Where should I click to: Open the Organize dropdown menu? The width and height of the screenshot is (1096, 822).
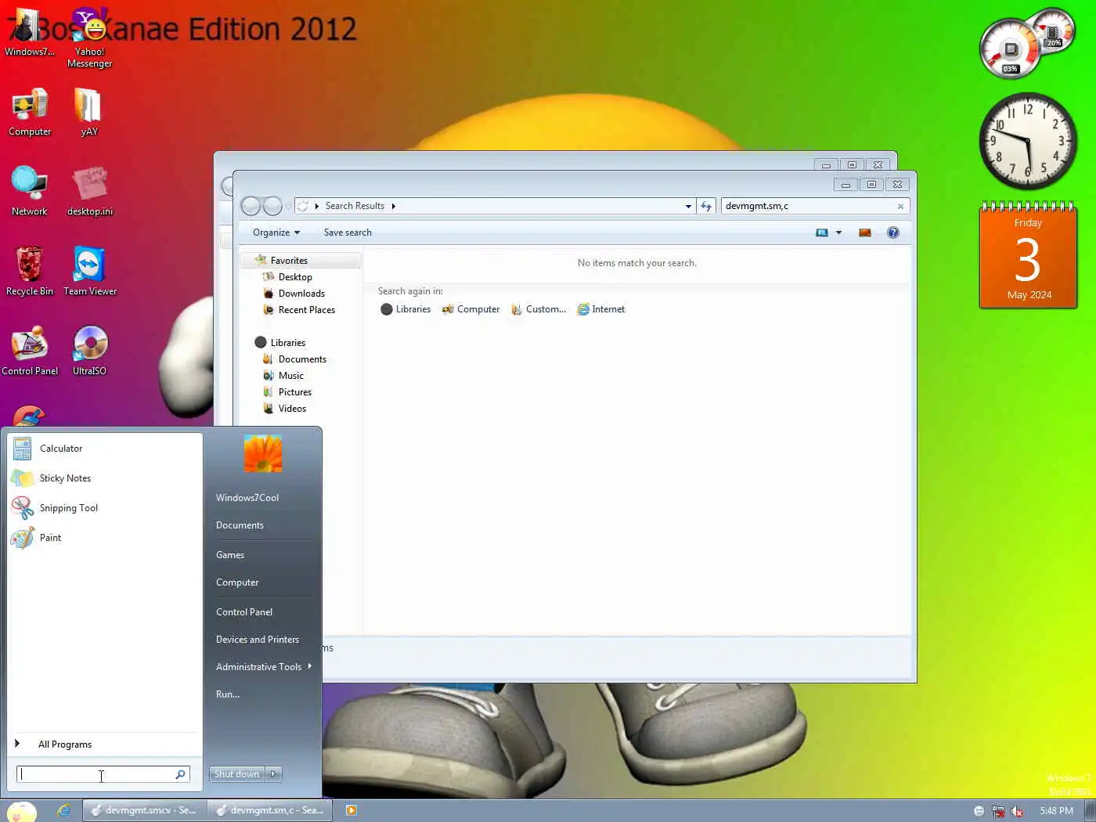[x=276, y=233]
